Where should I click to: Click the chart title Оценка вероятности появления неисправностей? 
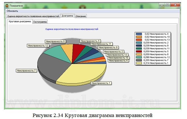coord(72,29)
